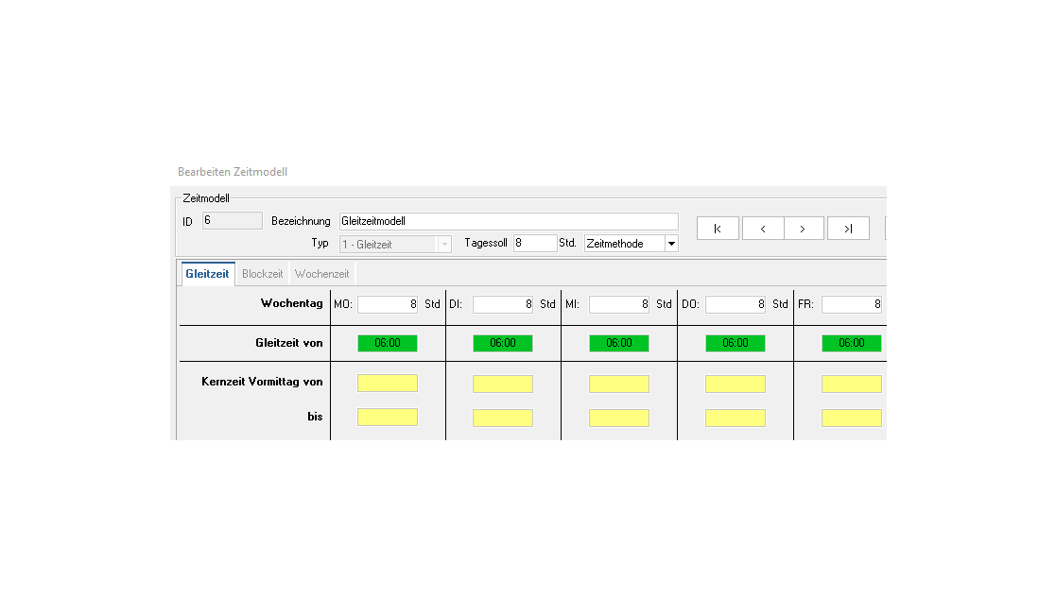The image size is (1056, 598).
Task: Select Monday hours input field
Action: (387, 304)
